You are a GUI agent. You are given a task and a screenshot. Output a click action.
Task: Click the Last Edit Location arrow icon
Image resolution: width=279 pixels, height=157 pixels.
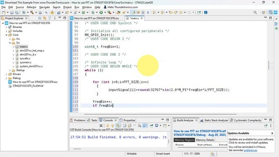tap(170, 13)
